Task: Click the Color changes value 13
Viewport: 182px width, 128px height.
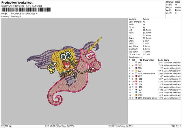Action: (x=144, y=22)
